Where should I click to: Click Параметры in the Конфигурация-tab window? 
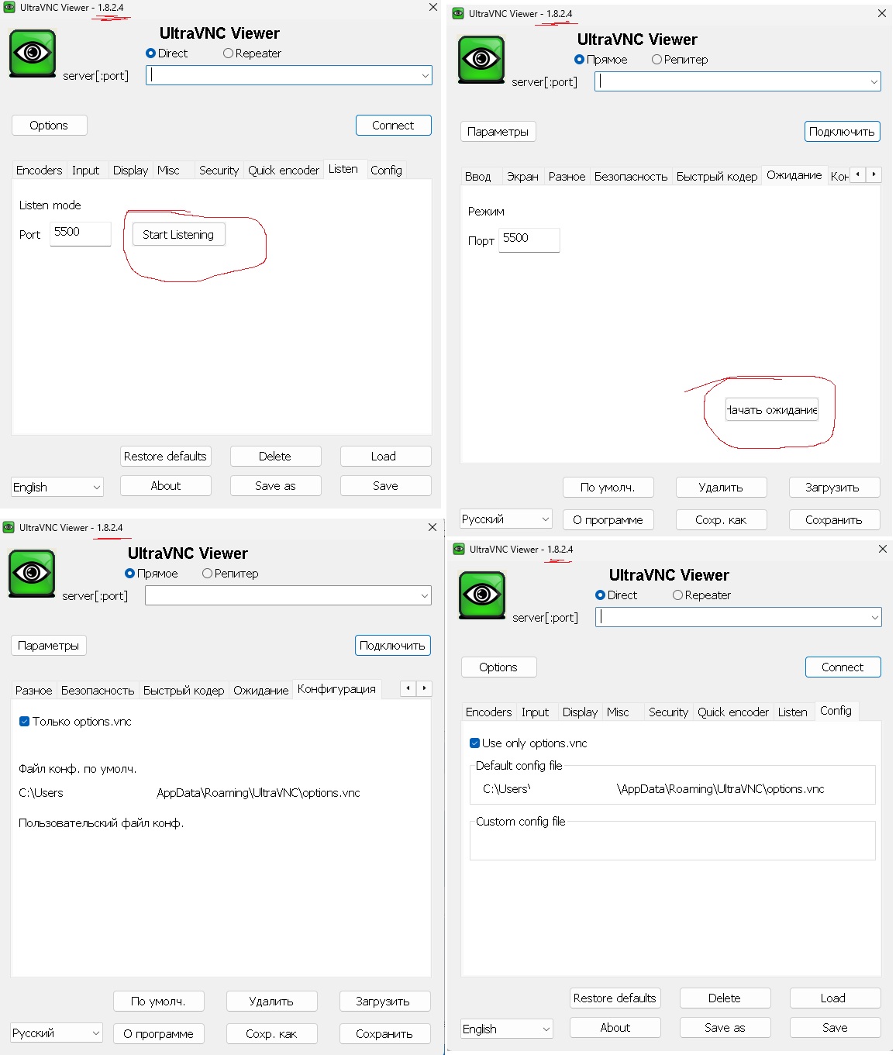coord(49,646)
